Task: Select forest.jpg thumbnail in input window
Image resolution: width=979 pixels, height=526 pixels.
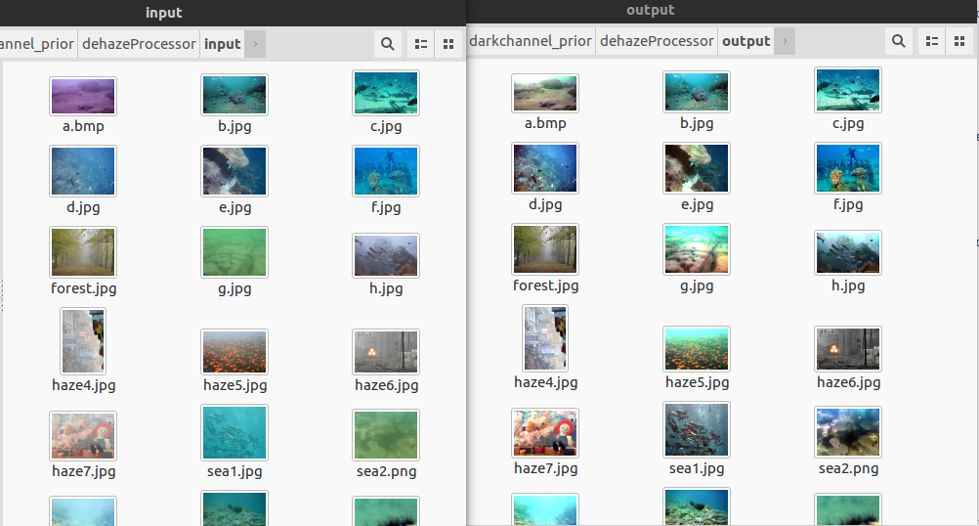Action: coord(83,252)
